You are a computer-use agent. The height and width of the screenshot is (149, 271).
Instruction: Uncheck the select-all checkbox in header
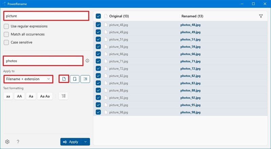pos(98,16)
